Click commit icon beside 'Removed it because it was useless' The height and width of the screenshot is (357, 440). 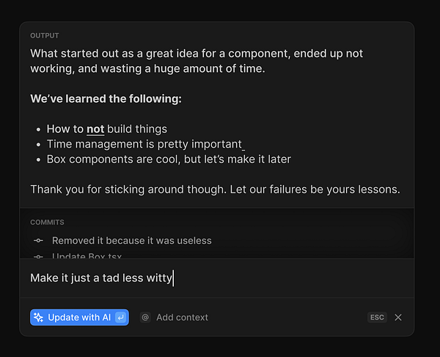pyautogui.click(x=39, y=241)
